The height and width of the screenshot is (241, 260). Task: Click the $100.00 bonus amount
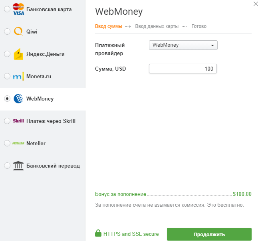[x=242, y=194]
